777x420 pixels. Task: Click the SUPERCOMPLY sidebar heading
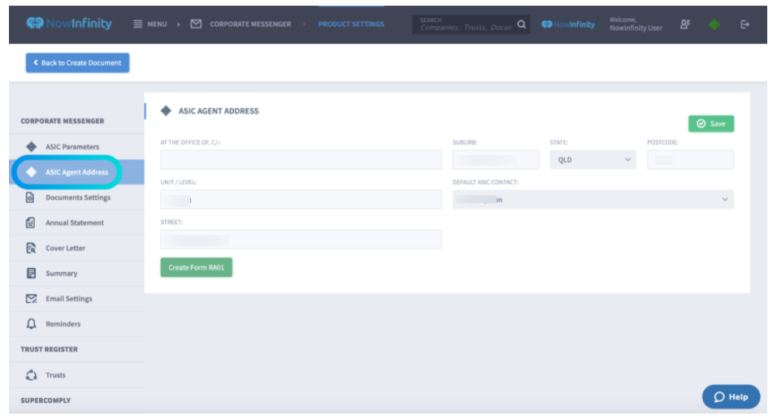coord(46,401)
